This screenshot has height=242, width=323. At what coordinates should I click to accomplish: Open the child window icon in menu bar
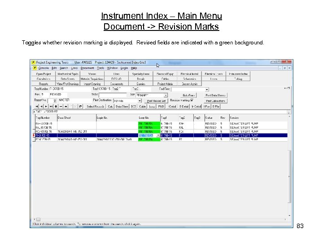tap(35, 68)
